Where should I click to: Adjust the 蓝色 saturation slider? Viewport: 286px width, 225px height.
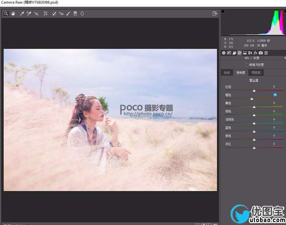(x=254, y=131)
